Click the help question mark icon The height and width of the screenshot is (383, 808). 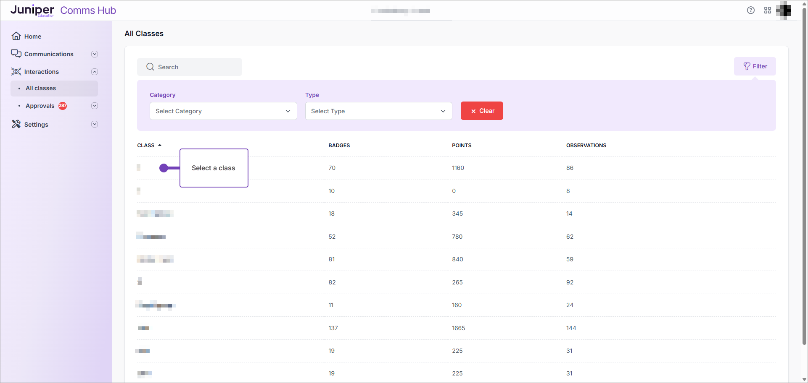[x=751, y=10]
